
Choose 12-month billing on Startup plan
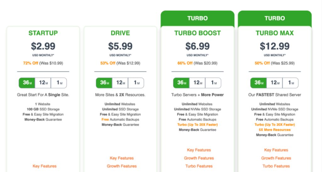(43, 83)
